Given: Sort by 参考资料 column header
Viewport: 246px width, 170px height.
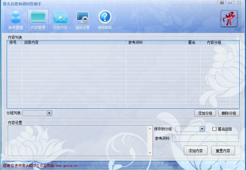Looking at the screenshot, I should [156, 43].
